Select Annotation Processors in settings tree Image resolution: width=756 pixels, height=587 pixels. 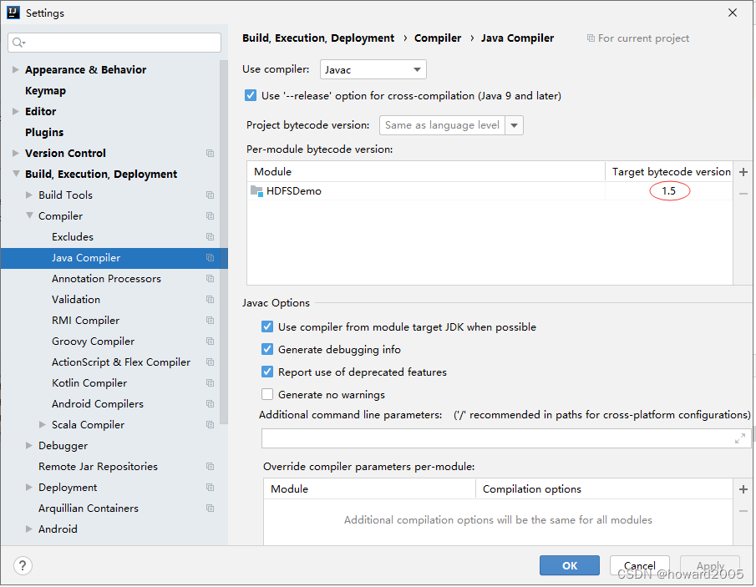click(107, 279)
